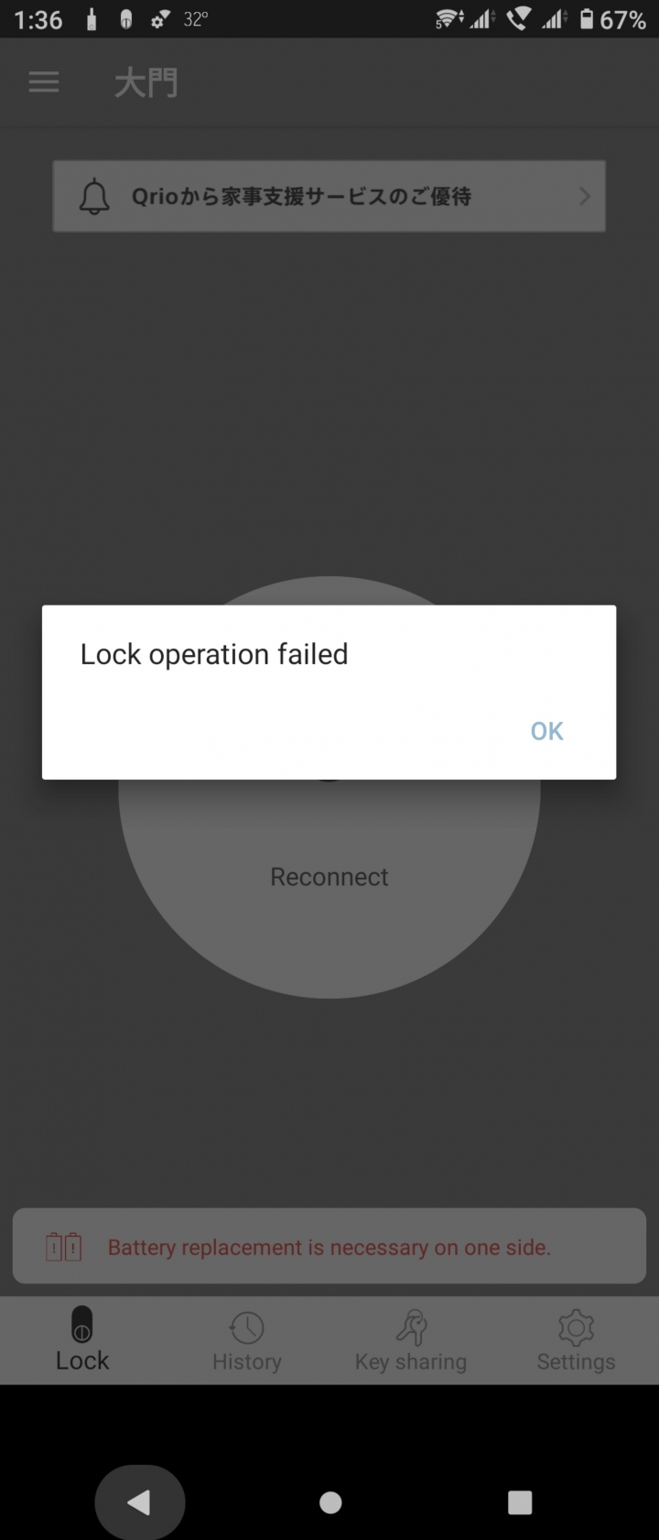Tap the 大門 lock name title
Viewport: 659px width, 1540px height.
click(x=146, y=82)
